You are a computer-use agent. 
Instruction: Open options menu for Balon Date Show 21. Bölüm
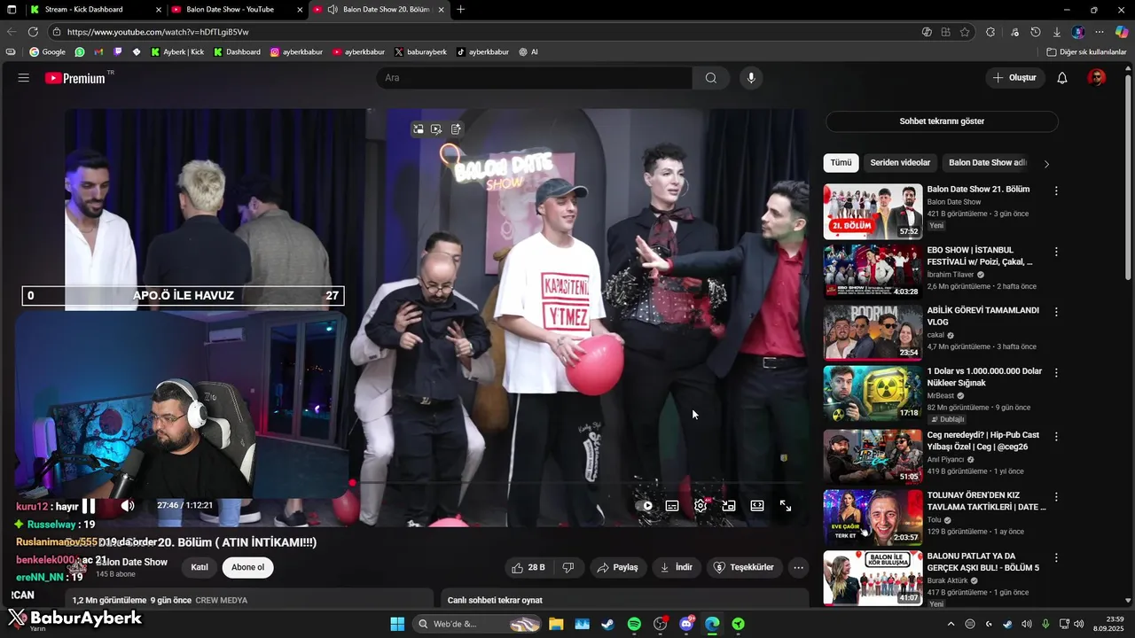[x=1056, y=191]
